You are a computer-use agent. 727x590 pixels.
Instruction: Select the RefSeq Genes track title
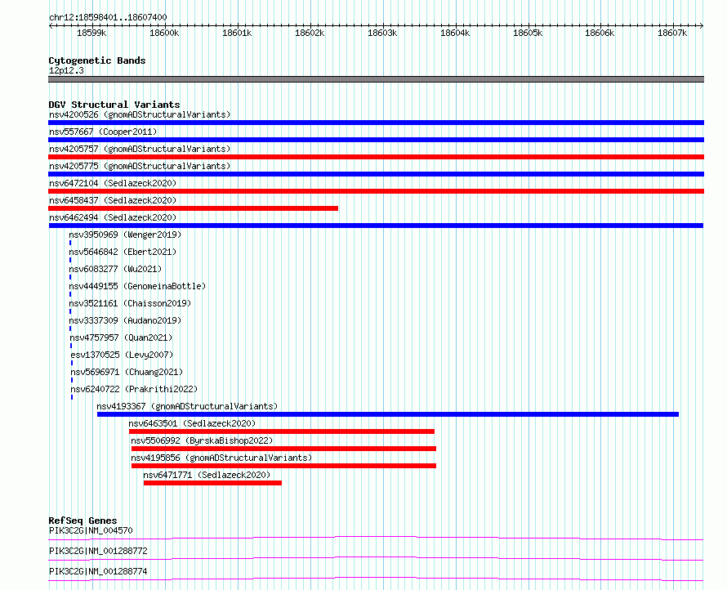pyautogui.click(x=83, y=521)
